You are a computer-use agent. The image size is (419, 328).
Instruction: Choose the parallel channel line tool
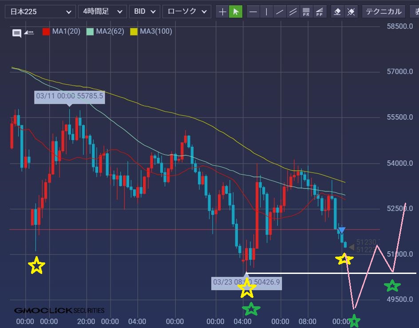[x=293, y=12]
